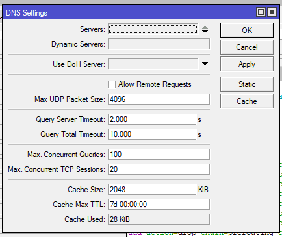
Task: Cancel the DNS Settings dialog
Action: click(x=247, y=47)
